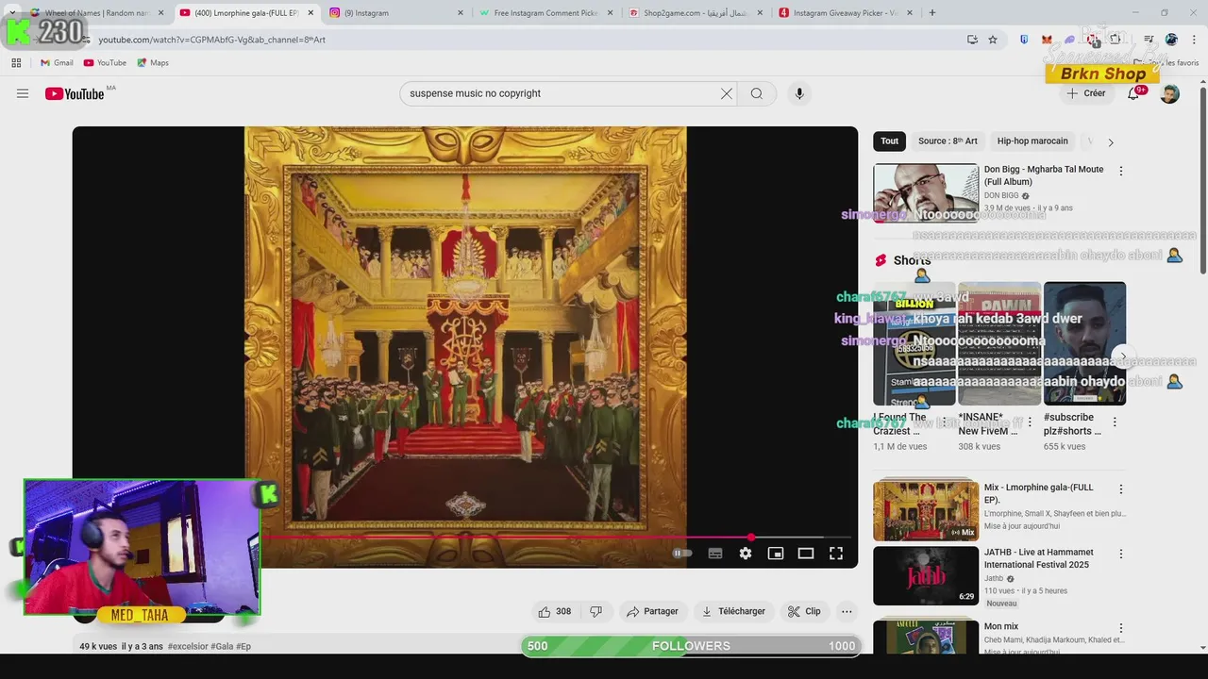The width and height of the screenshot is (1208, 679).
Task: Switch to the Instagram tab
Action: 396,13
